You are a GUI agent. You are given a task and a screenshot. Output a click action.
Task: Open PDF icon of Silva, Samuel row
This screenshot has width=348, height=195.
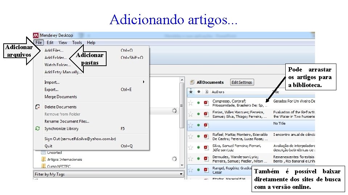pyautogui.click(x=206, y=147)
